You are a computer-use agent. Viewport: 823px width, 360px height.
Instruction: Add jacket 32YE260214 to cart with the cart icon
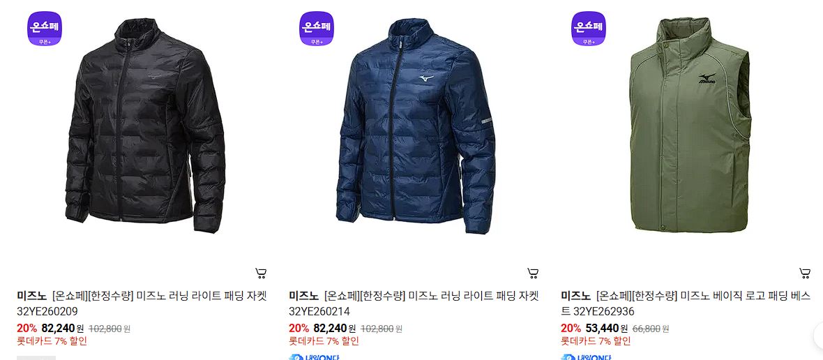point(533,273)
